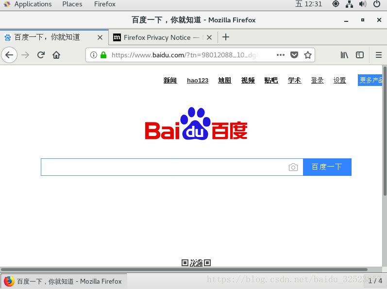The image size is (387, 289).
Task: Click the forward navigation arrow
Action: click(25, 55)
